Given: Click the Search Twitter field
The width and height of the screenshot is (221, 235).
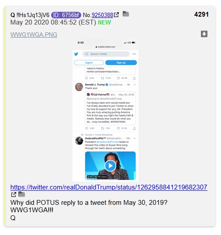Looking at the screenshot, I should point(106,54).
